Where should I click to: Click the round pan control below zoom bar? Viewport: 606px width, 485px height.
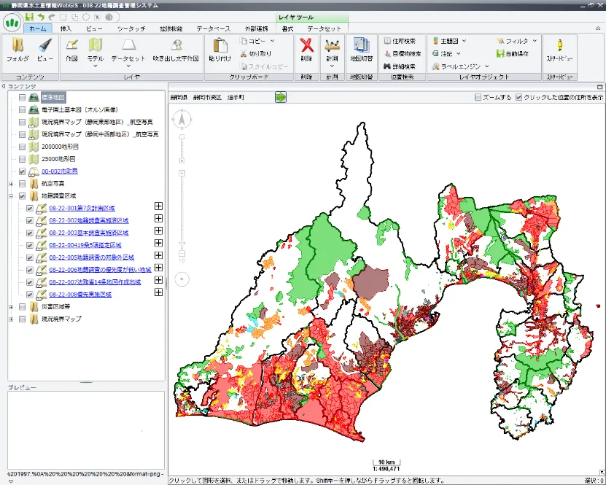(x=182, y=279)
